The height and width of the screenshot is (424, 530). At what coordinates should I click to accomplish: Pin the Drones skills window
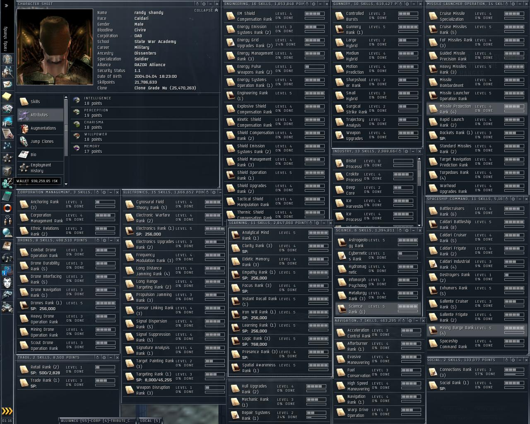tap(104, 240)
